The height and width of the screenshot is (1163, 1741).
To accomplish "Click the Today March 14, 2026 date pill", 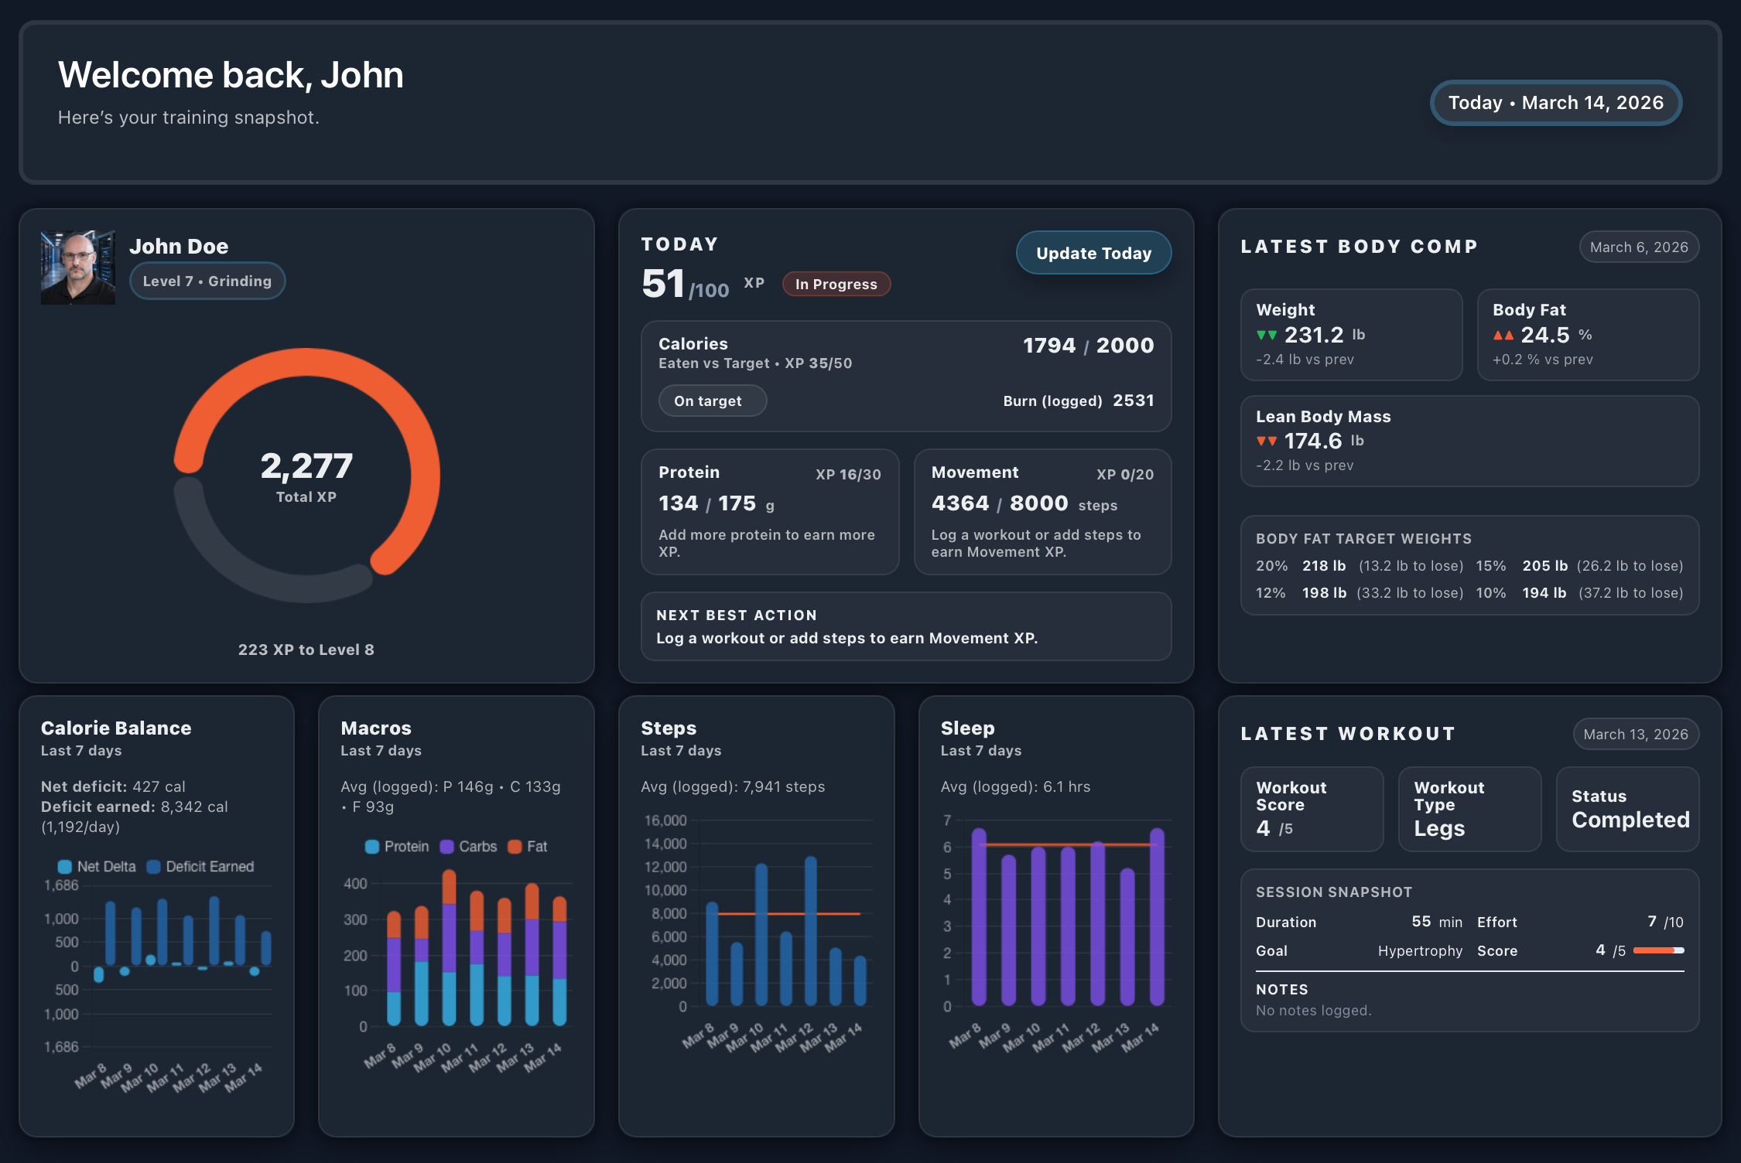I will pyautogui.click(x=1555, y=103).
